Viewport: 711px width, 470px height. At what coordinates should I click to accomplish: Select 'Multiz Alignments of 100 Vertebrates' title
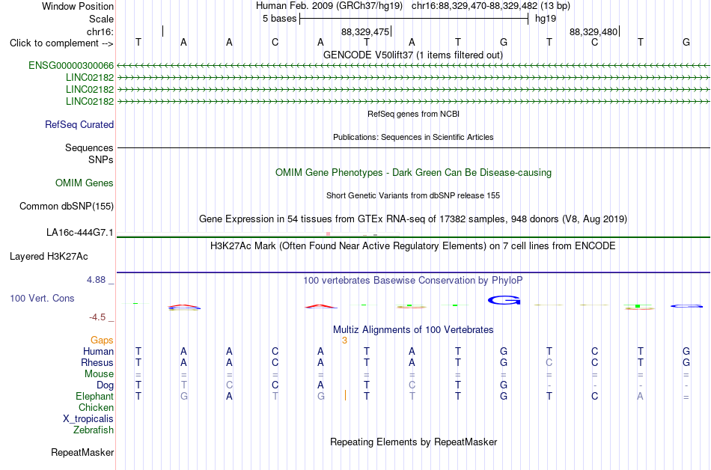point(412,330)
